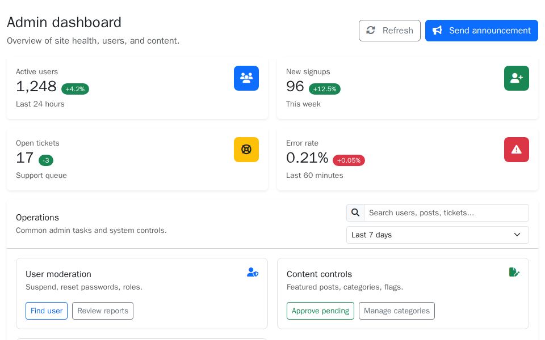Click the chevron on the Last 7 days dropdown
This screenshot has height=340, width=545.
coord(517,235)
